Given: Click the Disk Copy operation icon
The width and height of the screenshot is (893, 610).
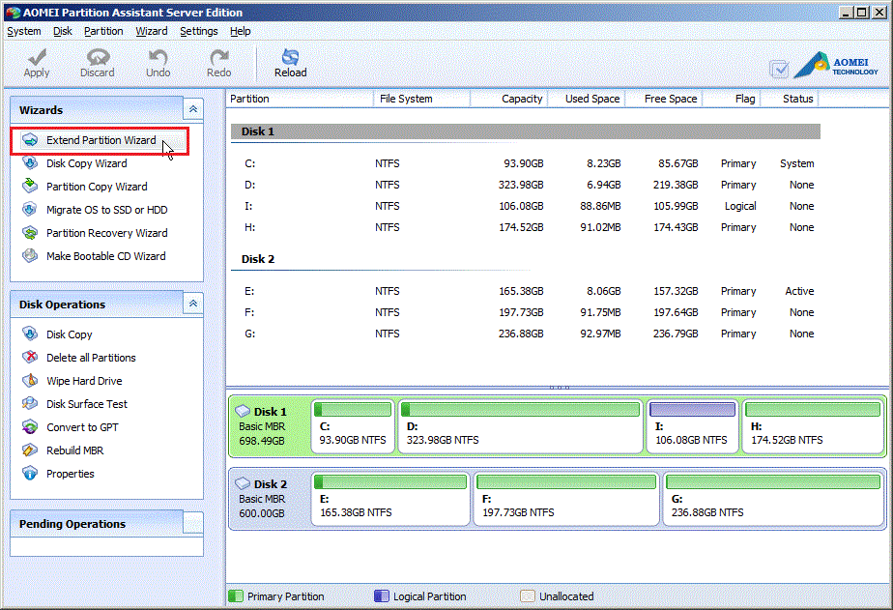Looking at the screenshot, I should pyautogui.click(x=30, y=334).
